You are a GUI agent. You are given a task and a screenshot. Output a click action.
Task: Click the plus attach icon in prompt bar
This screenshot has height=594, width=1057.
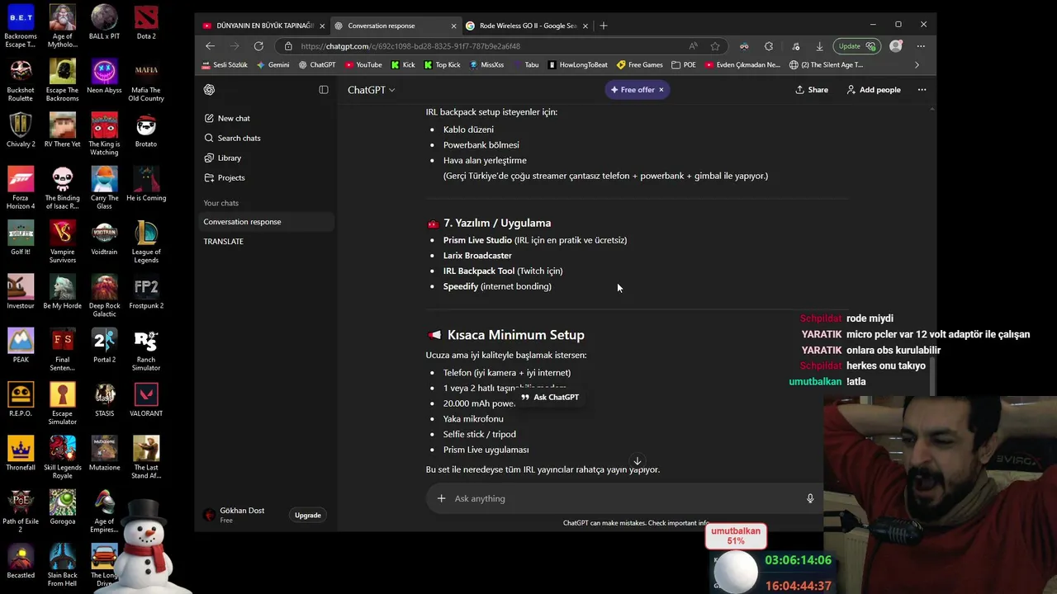441,498
